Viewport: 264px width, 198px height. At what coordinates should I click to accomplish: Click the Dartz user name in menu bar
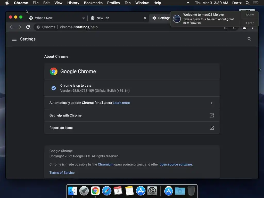(x=237, y=3)
